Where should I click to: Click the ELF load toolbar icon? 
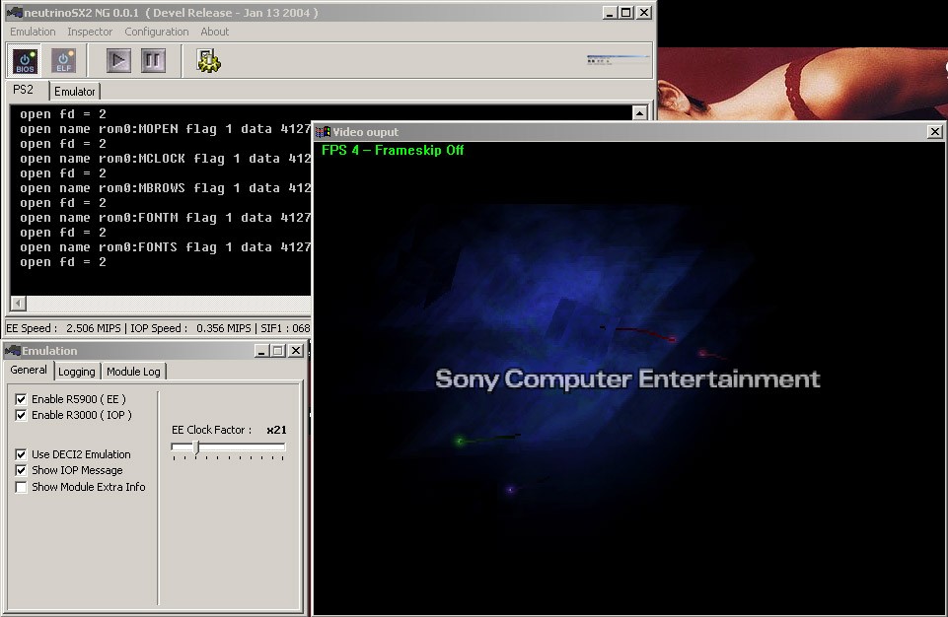coord(63,60)
